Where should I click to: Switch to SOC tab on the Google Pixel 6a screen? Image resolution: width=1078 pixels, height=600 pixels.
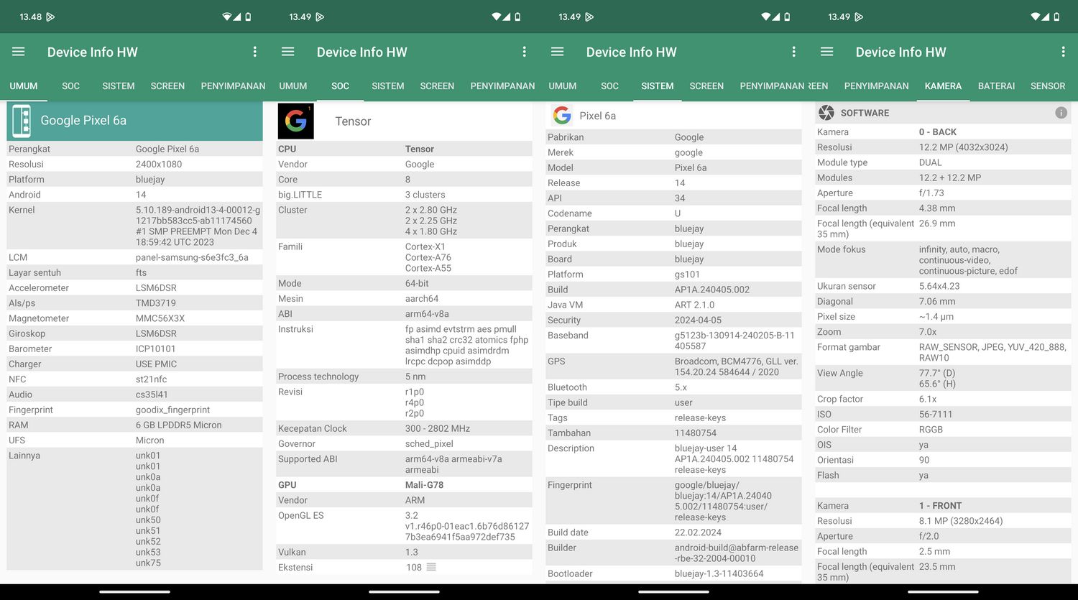coord(70,86)
